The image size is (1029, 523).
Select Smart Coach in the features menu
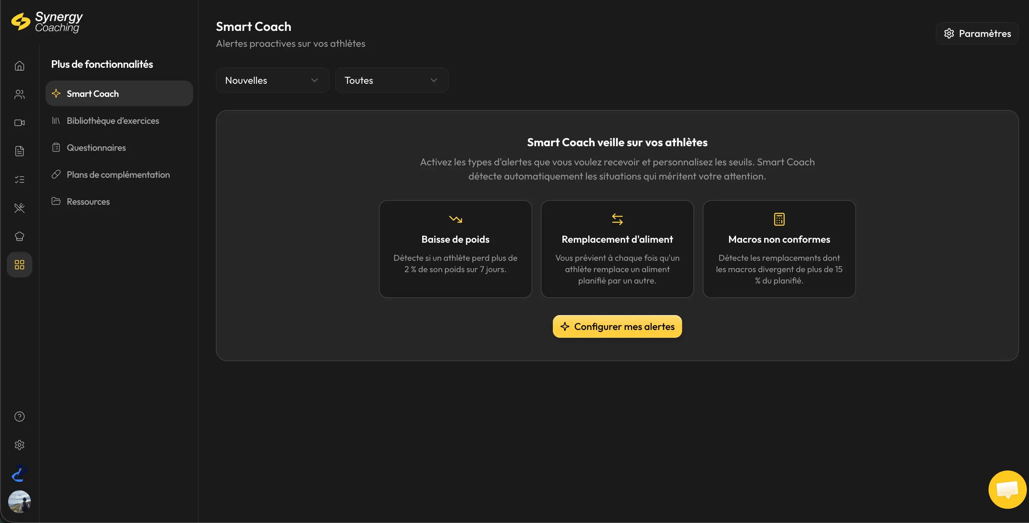(x=119, y=93)
